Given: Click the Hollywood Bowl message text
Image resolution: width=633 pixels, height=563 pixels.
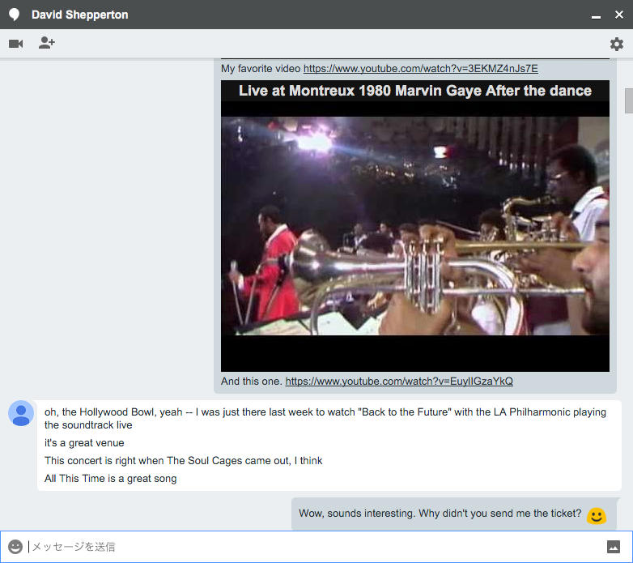Looking at the screenshot, I should tap(325, 419).
